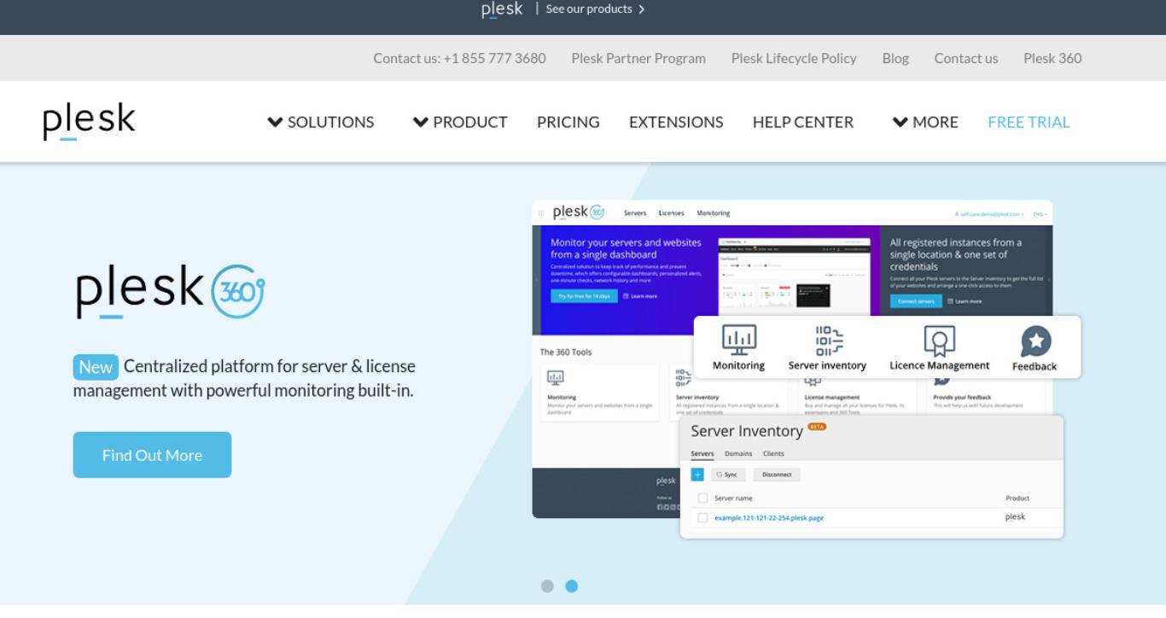This screenshot has height=618, width=1166.
Task: Click the Plesk logo in the main navigation bar
Action: (x=89, y=121)
